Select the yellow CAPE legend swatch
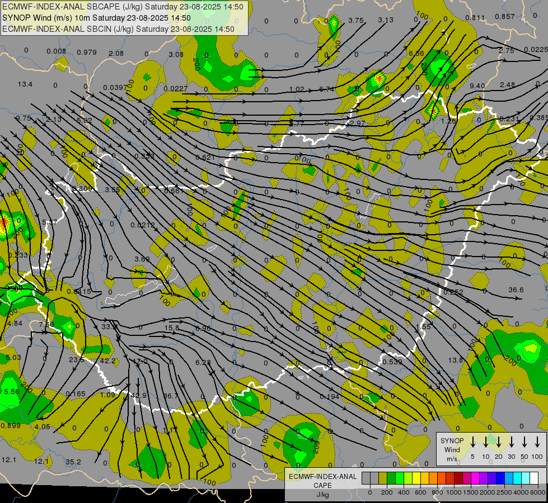Viewport: 548px width, 503px height. [416, 478]
